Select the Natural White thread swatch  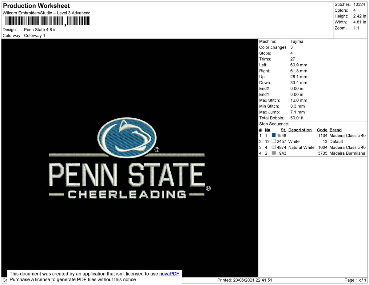[273, 147]
